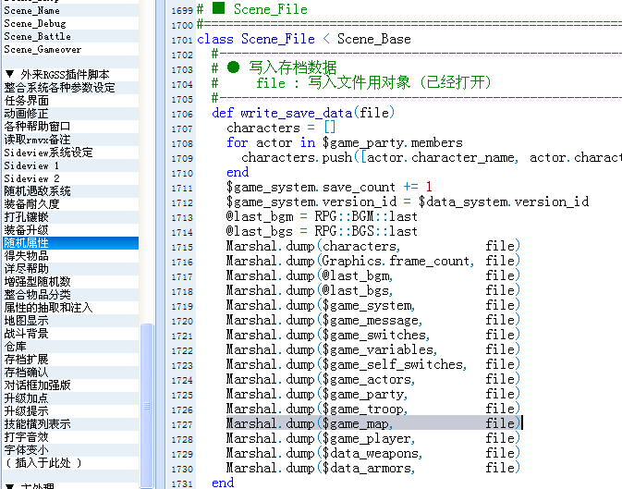Select 技能横列表示 script

point(70,424)
